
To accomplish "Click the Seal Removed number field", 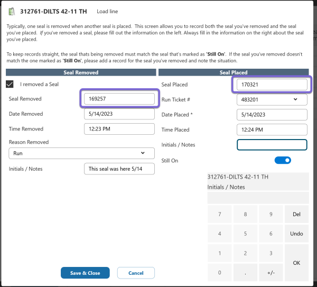I will 119,99.
